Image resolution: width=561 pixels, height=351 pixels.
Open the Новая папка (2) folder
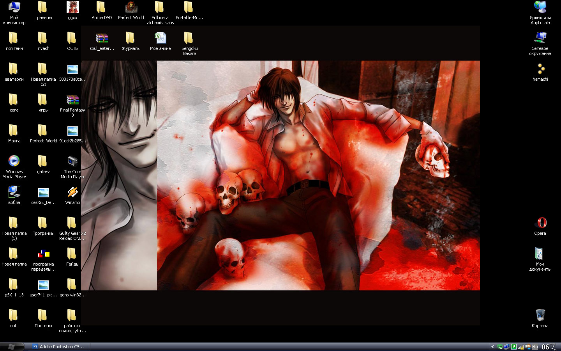[43, 74]
